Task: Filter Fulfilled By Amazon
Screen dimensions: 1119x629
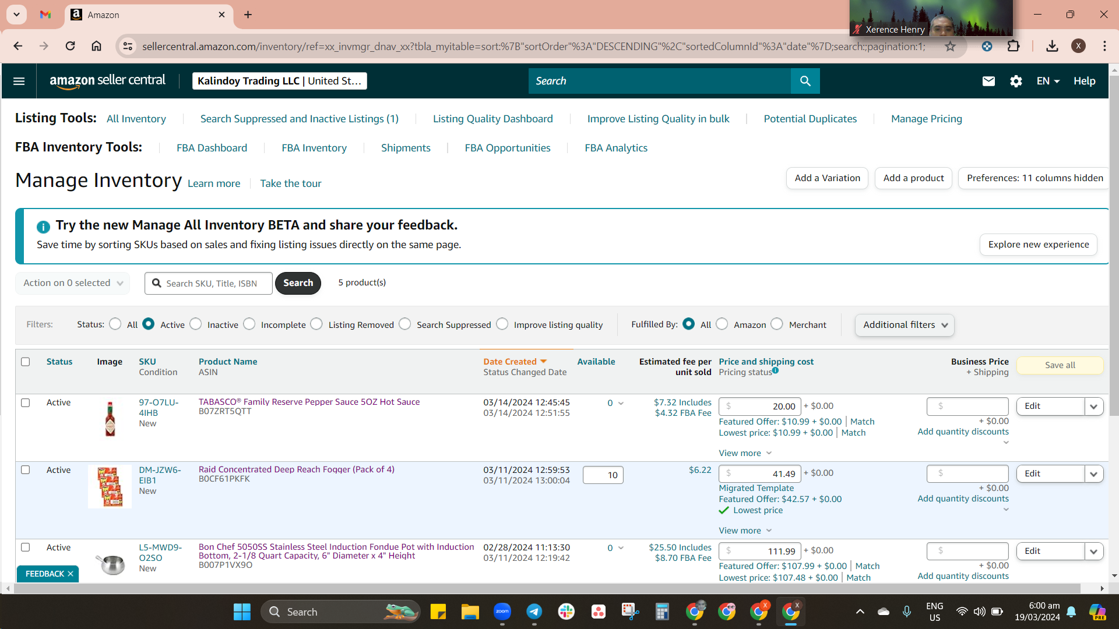Action: coord(722,324)
